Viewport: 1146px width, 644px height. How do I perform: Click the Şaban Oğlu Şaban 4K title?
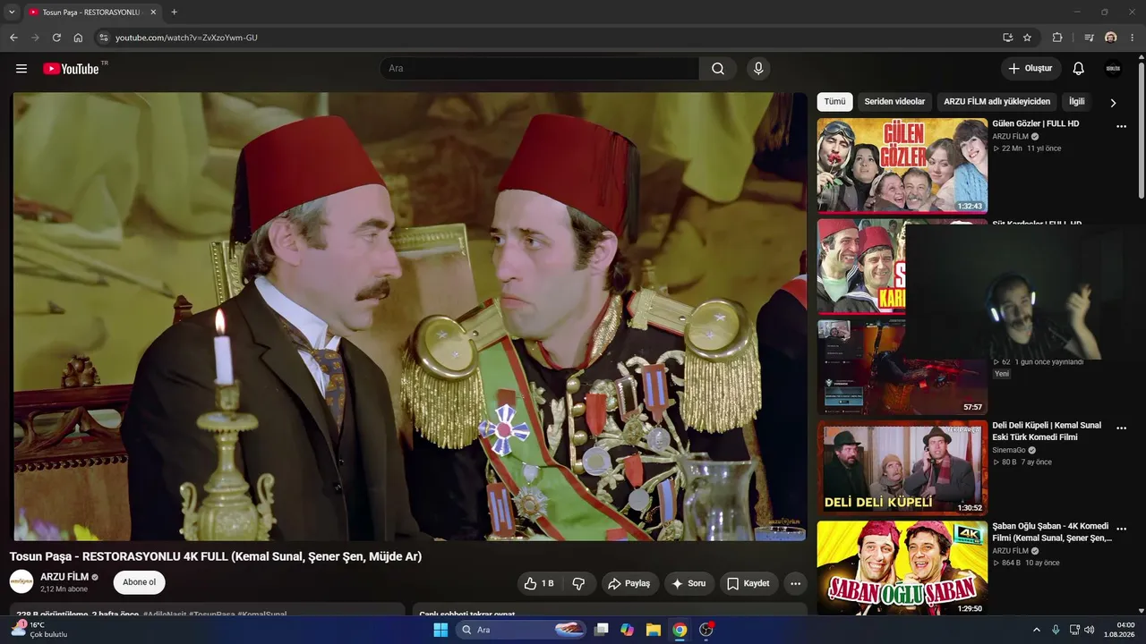tap(1052, 532)
